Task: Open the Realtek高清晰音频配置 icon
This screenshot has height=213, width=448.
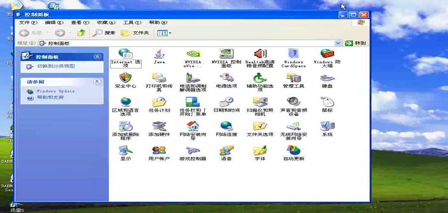Action: click(x=260, y=54)
